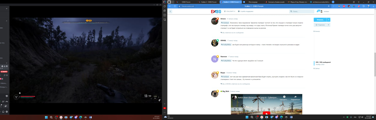The width and height of the screenshot is (376, 120).
Task: Click the 350 / 358 сообщений scrubber handle
Action: (x=323, y=63)
